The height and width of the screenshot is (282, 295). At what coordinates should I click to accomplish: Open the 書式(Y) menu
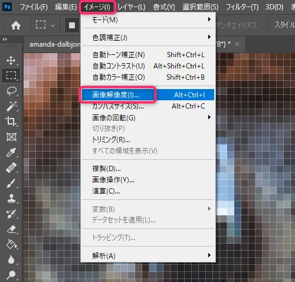[x=164, y=7]
